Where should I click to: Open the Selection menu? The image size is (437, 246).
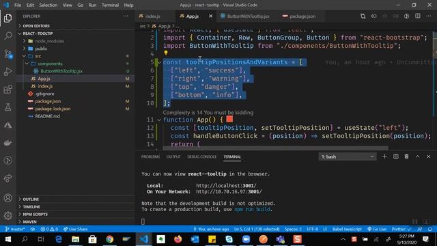(48, 5)
